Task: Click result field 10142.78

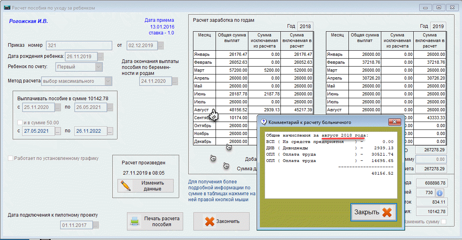Action: click(x=432, y=212)
